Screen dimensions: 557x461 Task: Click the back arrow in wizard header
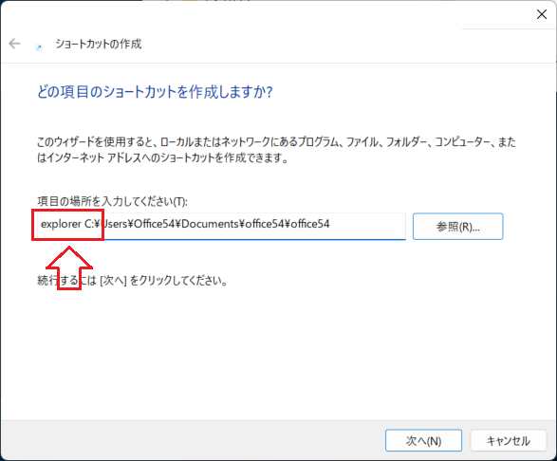14,44
